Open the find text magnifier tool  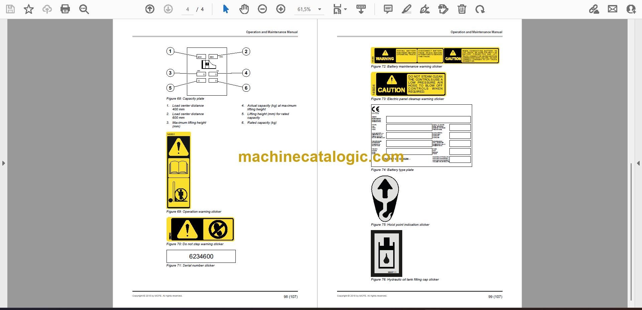click(x=84, y=9)
